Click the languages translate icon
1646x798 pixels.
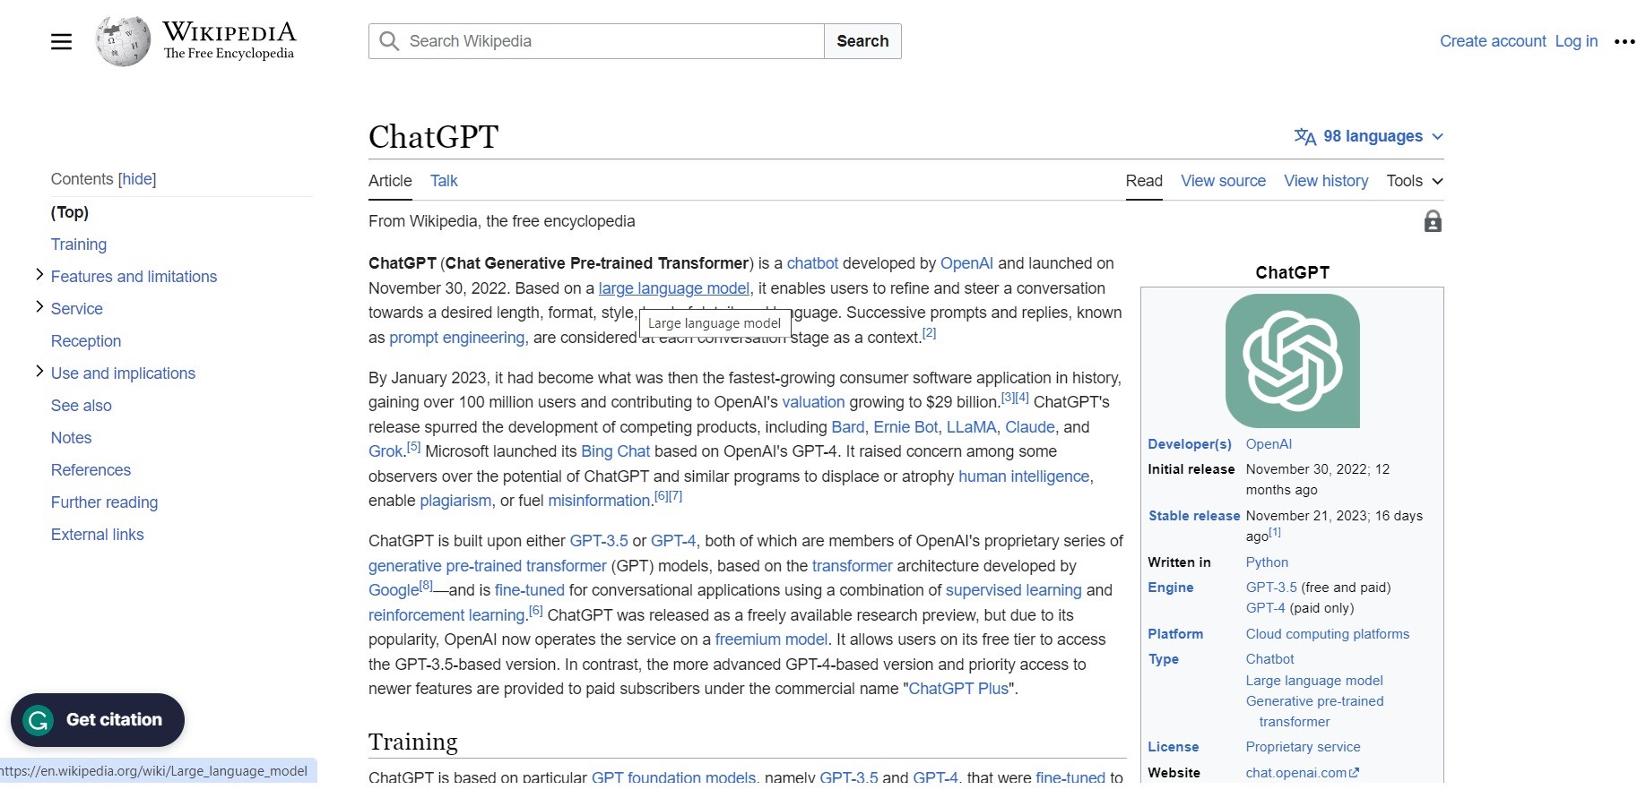[1305, 136]
